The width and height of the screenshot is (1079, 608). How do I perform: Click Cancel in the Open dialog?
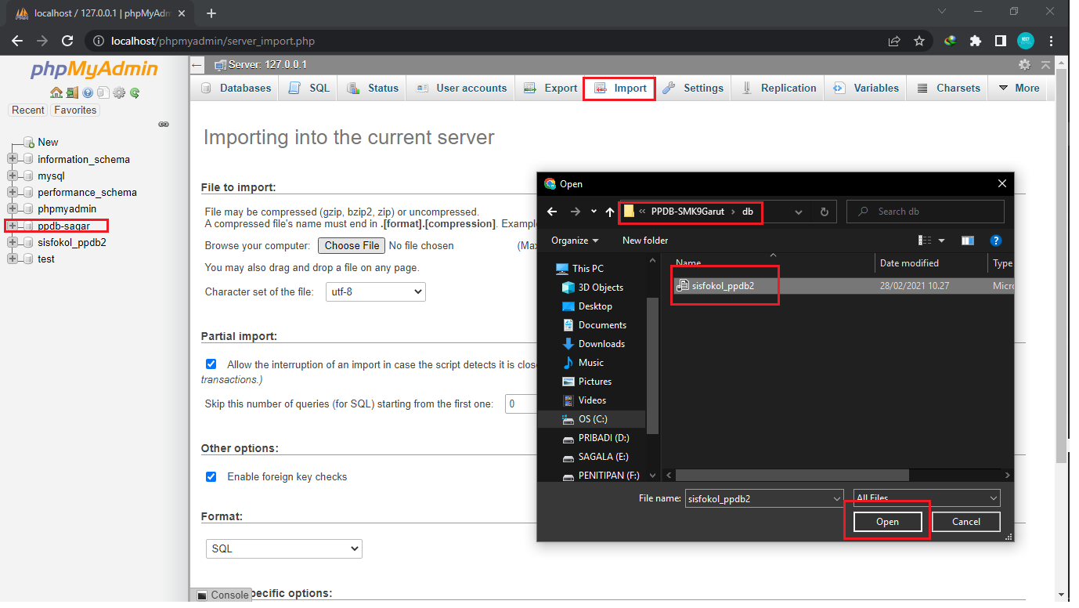966,521
